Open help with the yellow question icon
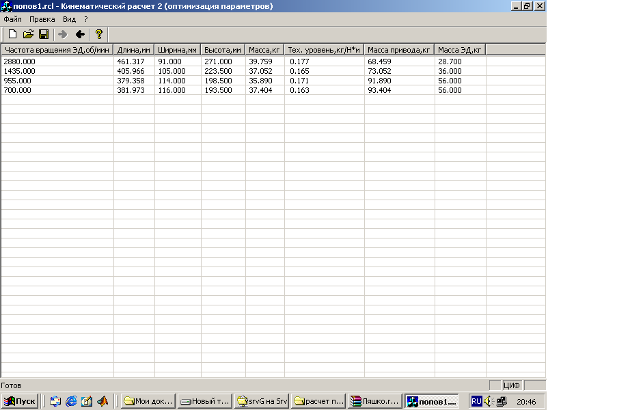This screenshot has height=410, width=643. click(99, 34)
